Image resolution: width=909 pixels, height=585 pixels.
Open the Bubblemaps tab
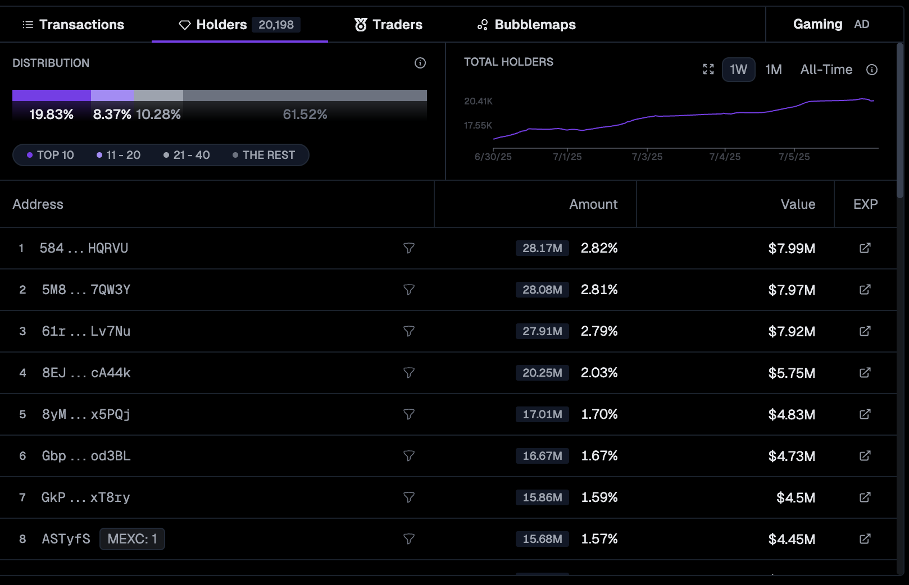[x=526, y=25]
